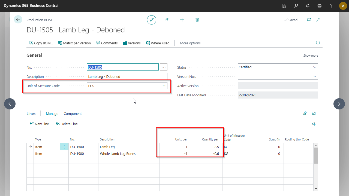349x196 pixels.
Task: Open Matrix per Version
Action: tap(75, 43)
